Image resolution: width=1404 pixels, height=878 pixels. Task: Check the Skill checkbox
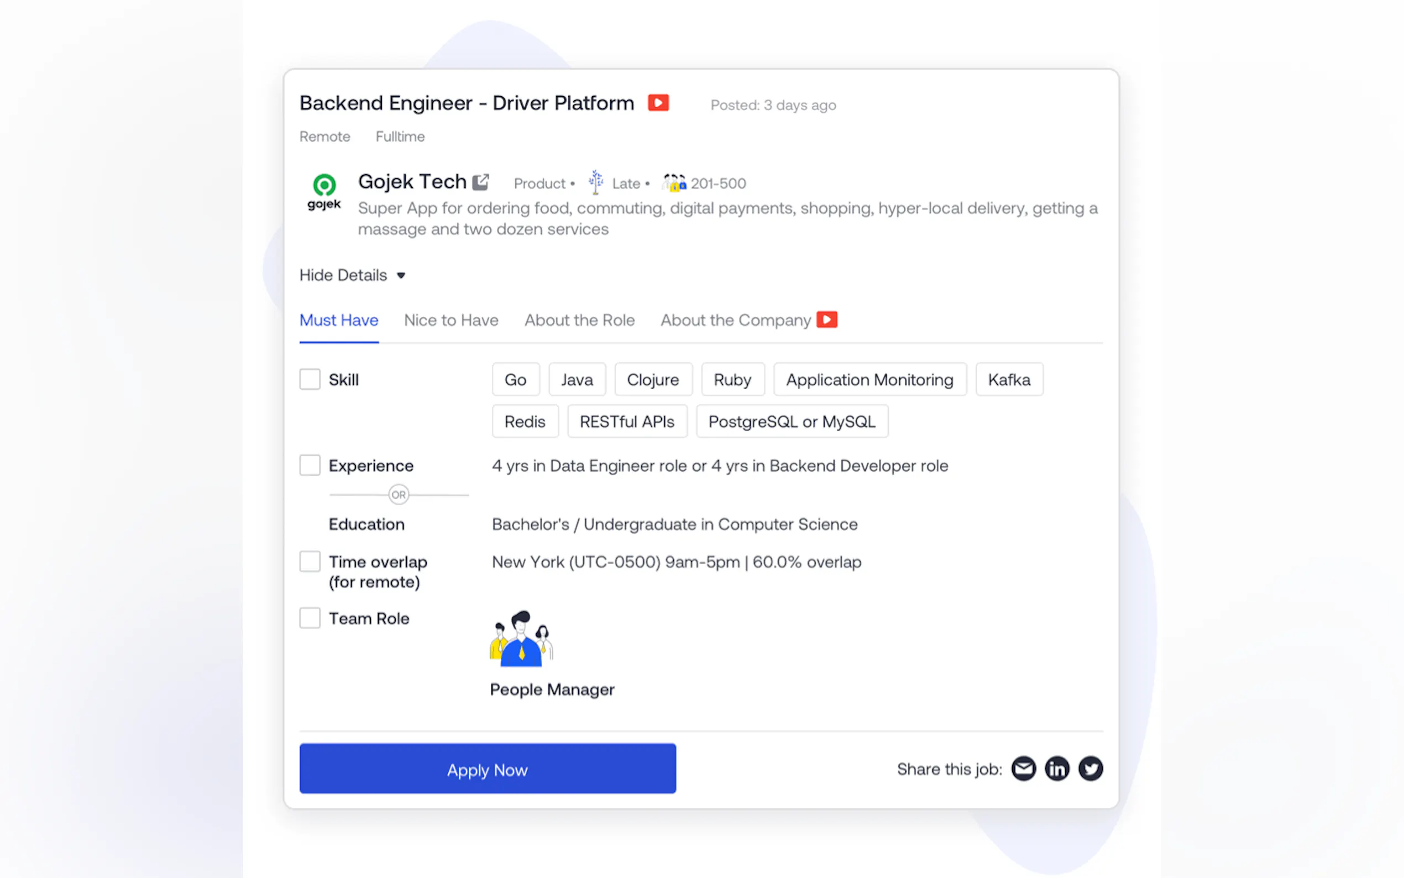point(310,379)
